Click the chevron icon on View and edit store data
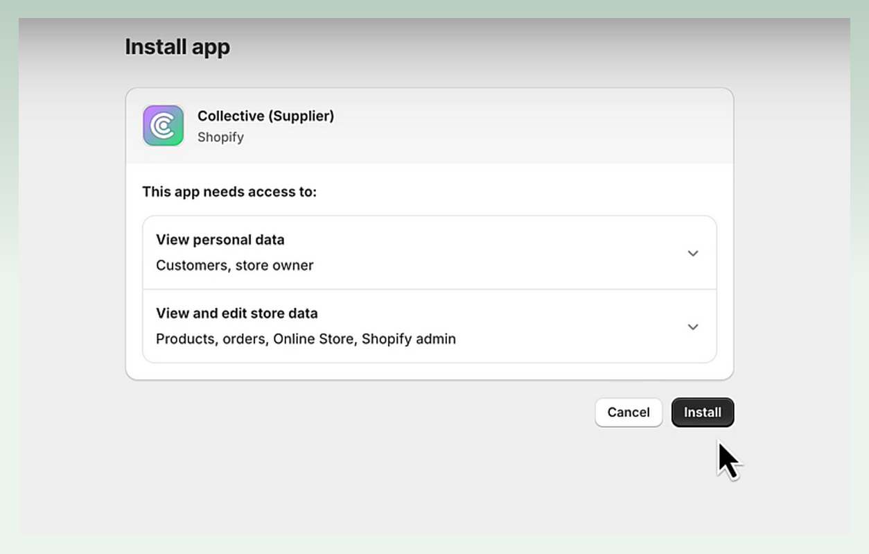The height and width of the screenshot is (554, 869). [693, 327]
